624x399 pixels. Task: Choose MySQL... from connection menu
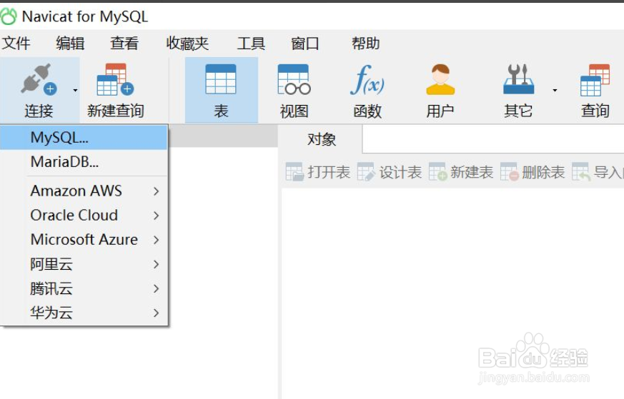[84, 138]
